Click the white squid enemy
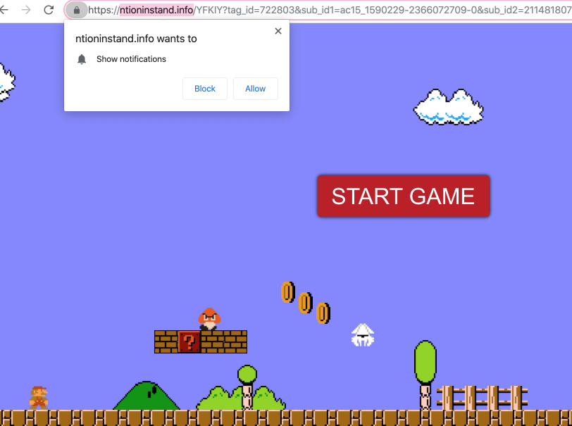Viewport: 572px width, 426px height. pyautogui.click(x=363, y=334)
